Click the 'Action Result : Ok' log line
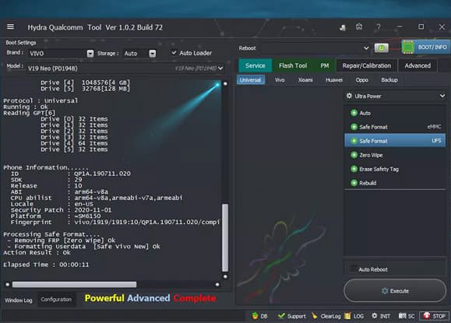The image size is (451, 323). 37,253
